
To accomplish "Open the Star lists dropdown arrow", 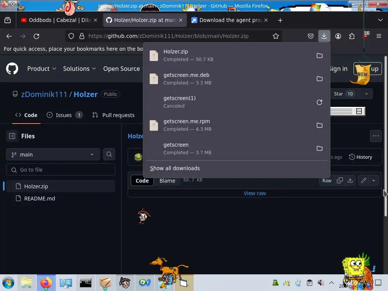I will click(366, 94).
